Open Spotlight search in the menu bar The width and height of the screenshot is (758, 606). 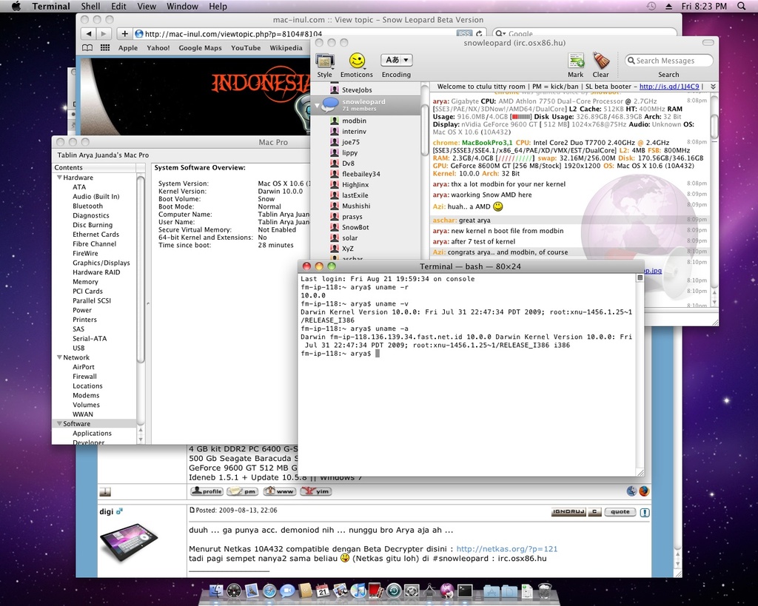(x=742, y=6)
